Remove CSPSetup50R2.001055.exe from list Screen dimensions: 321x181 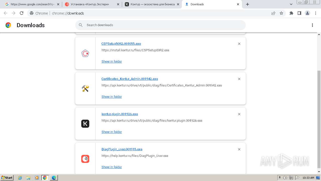239,44
